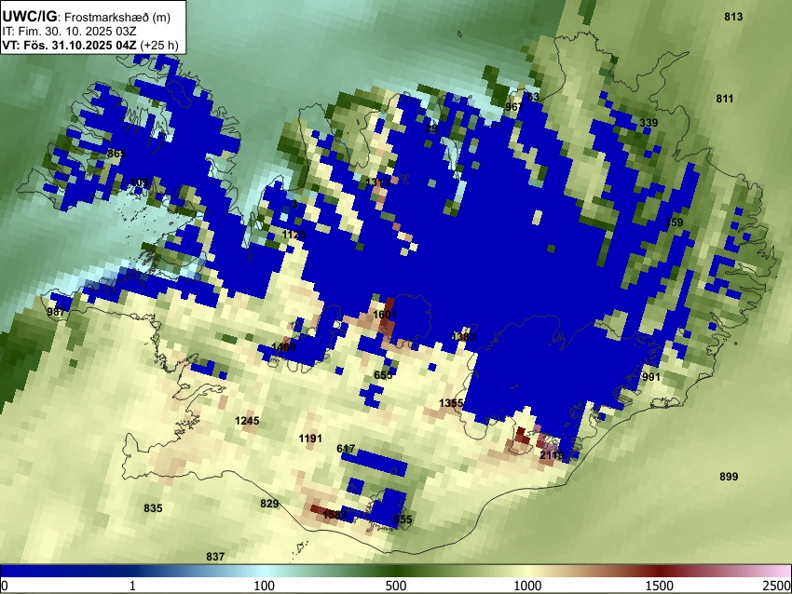This screenshot has height=594, width=792.
Task: Click the 811 value on the map
Action: click(x=725, y=99)
